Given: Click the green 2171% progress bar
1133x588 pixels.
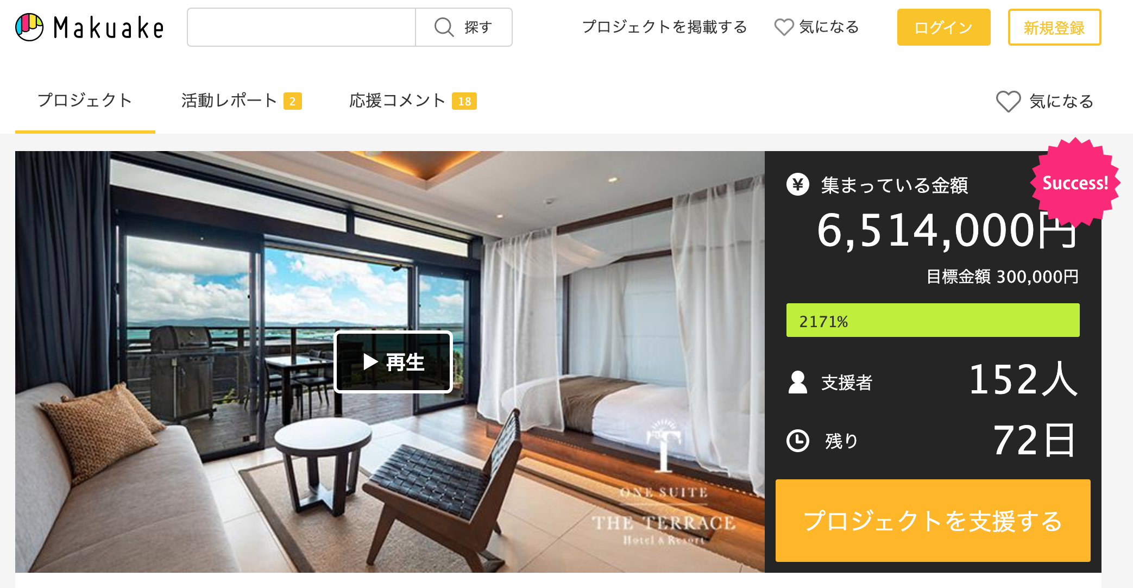Looking at the screenshot, I should (x=933, y=320).
